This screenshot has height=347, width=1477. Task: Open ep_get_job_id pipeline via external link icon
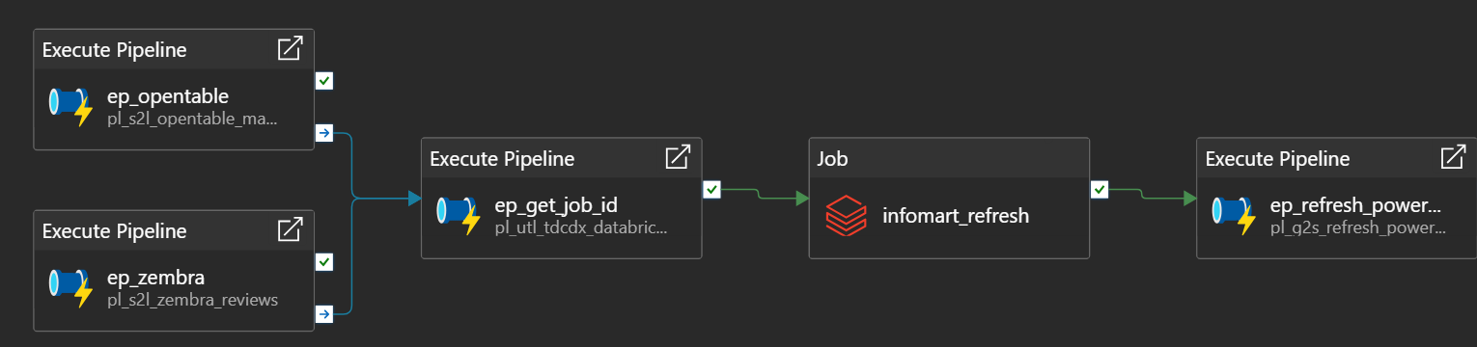pyautogui.click(x=678, y=157)
